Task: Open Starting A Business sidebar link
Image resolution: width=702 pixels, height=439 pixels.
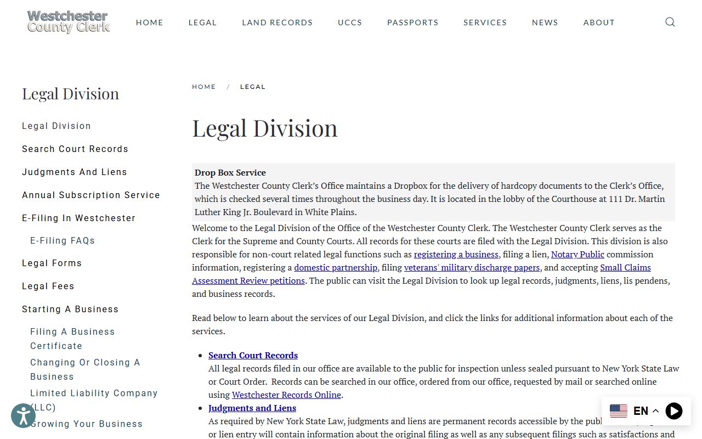Action: click(x=70, y=309)
